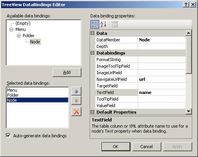Close the TreeView DataBindings Editor dialog
Screen dimensions: 198x157
coord(193,5)
